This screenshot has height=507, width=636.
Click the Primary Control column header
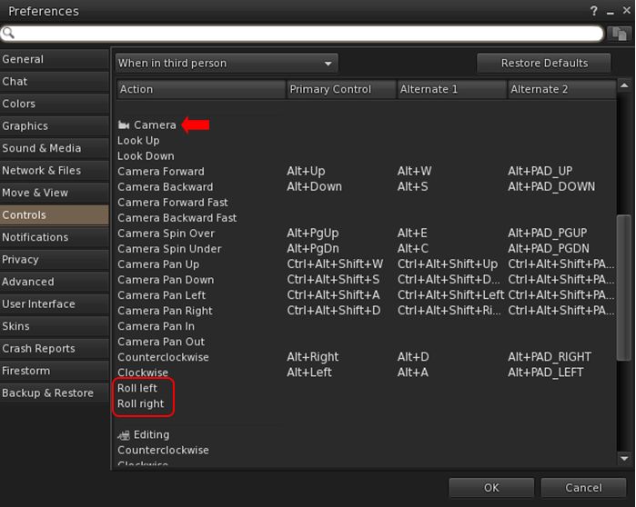coord(340,89)
